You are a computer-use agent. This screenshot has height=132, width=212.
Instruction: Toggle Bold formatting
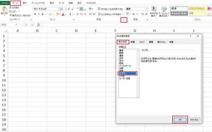point(35,14)
